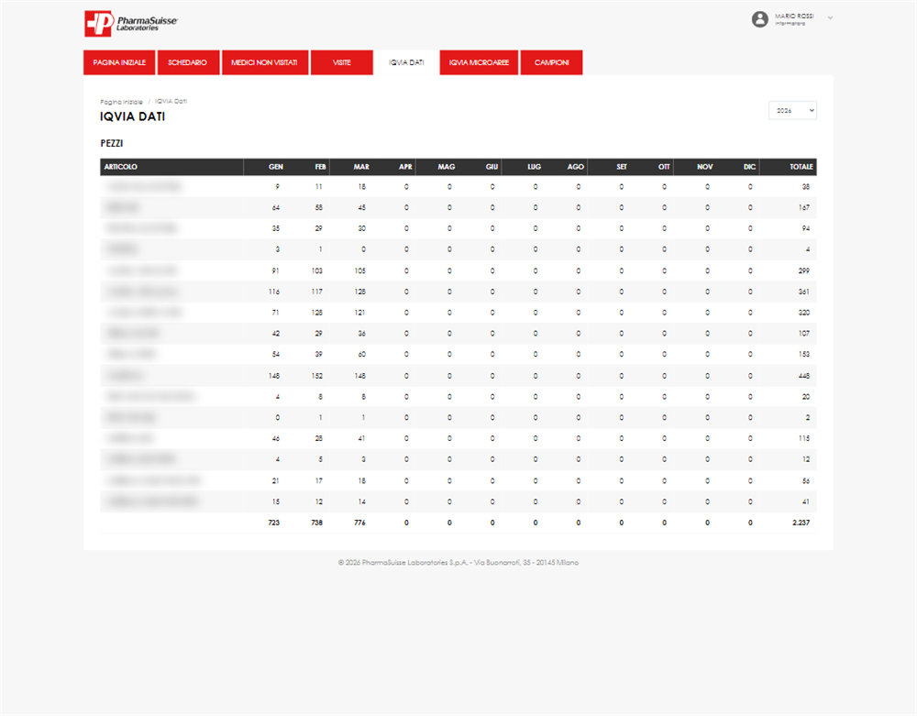Viewport: 917px width, 716px height.
Task: Click the row total 115
Action: [804, 438]
